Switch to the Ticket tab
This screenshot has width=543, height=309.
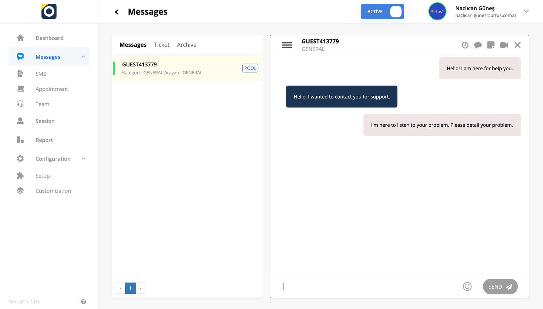tap(162, 44)
